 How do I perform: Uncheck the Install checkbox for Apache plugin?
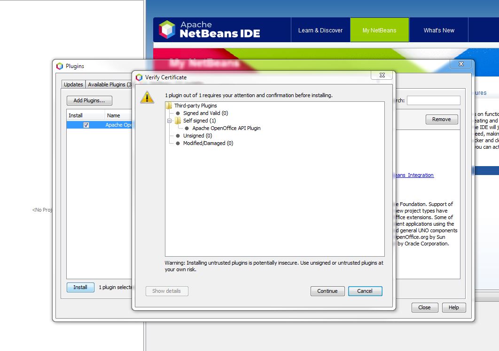click(86, 125)
